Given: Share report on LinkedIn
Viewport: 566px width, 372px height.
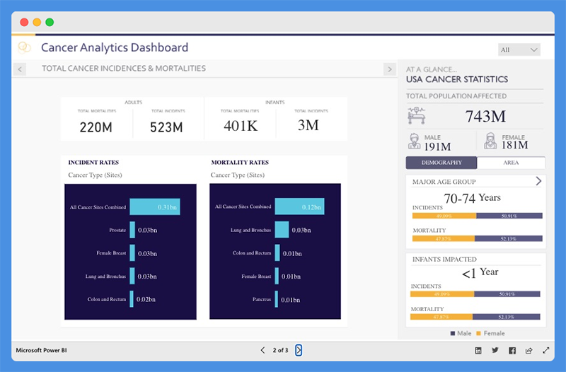Looking at the screenshot, I should (478, 350).
